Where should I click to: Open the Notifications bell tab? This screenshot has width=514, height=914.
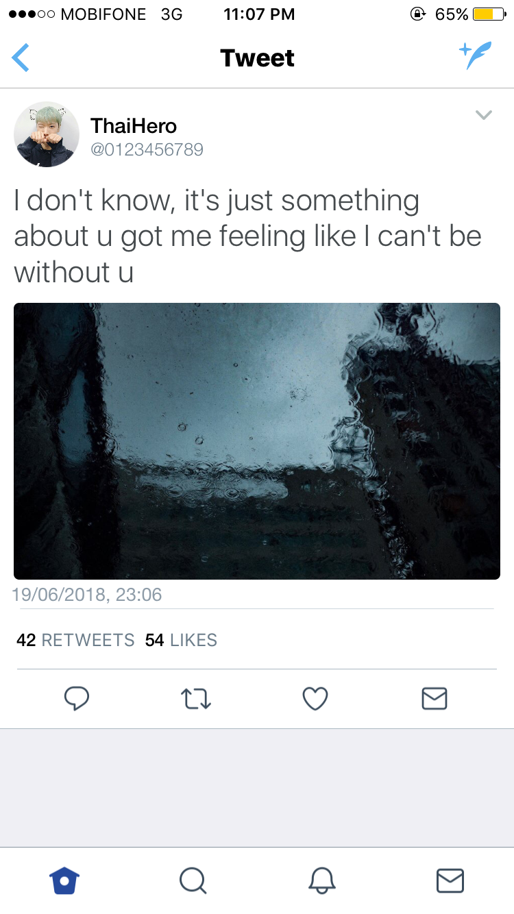321,880
